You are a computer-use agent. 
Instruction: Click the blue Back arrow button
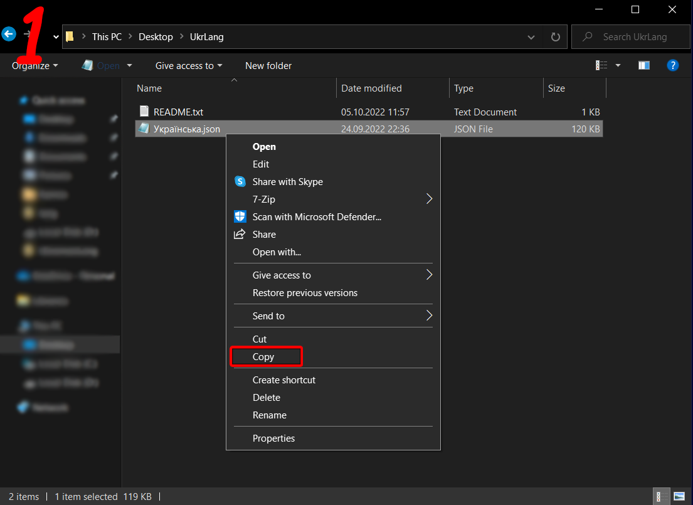click(9, 35)
